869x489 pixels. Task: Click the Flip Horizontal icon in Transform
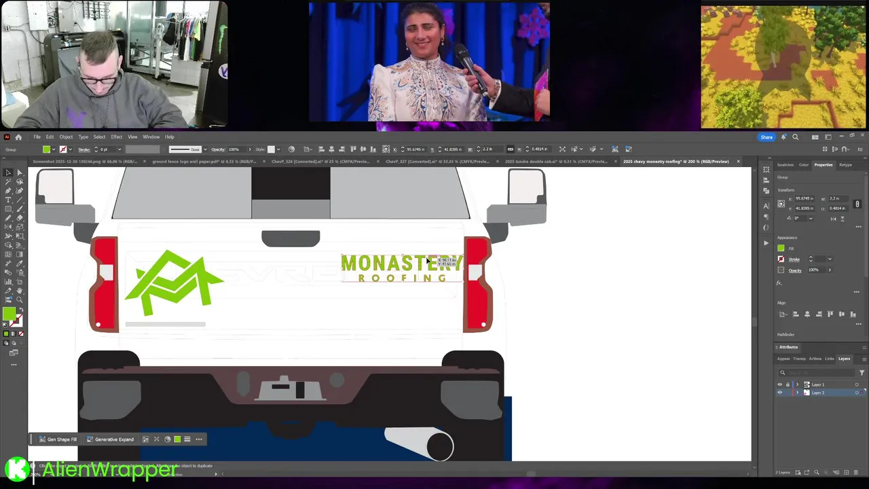point(834,219)
